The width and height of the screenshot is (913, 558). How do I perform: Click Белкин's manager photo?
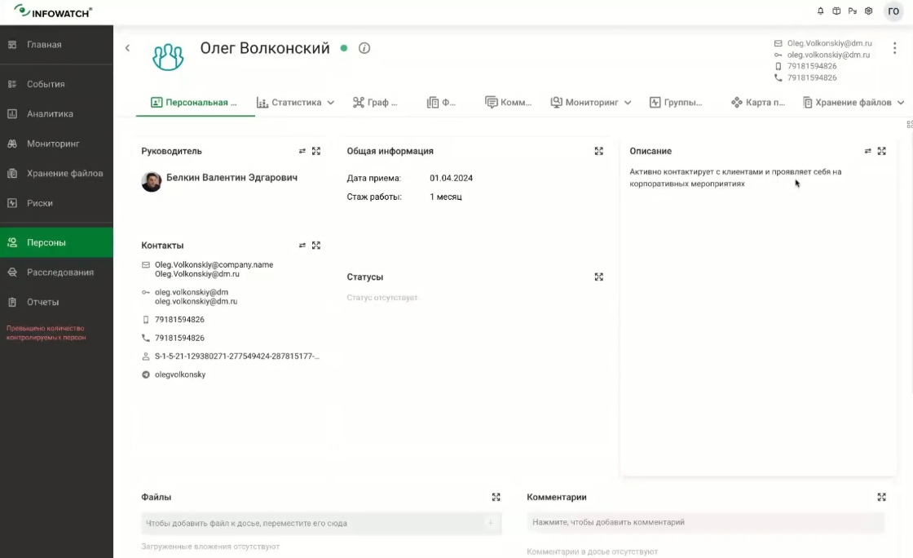152,182
